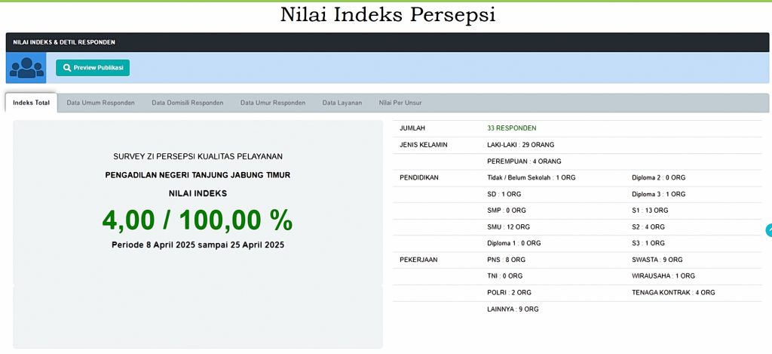Click the Periode 8 April 2025 date text
This screenshot has height=354, width=772.
tap(198, 245)
